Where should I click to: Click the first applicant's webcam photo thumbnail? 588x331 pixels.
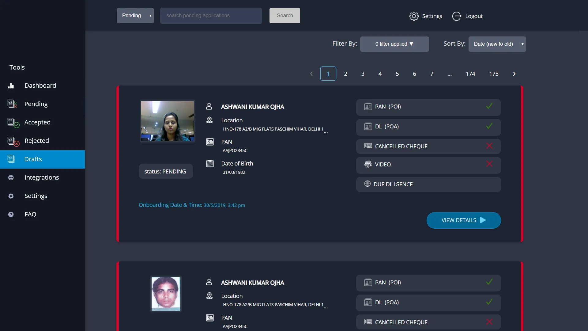point(167,121)
